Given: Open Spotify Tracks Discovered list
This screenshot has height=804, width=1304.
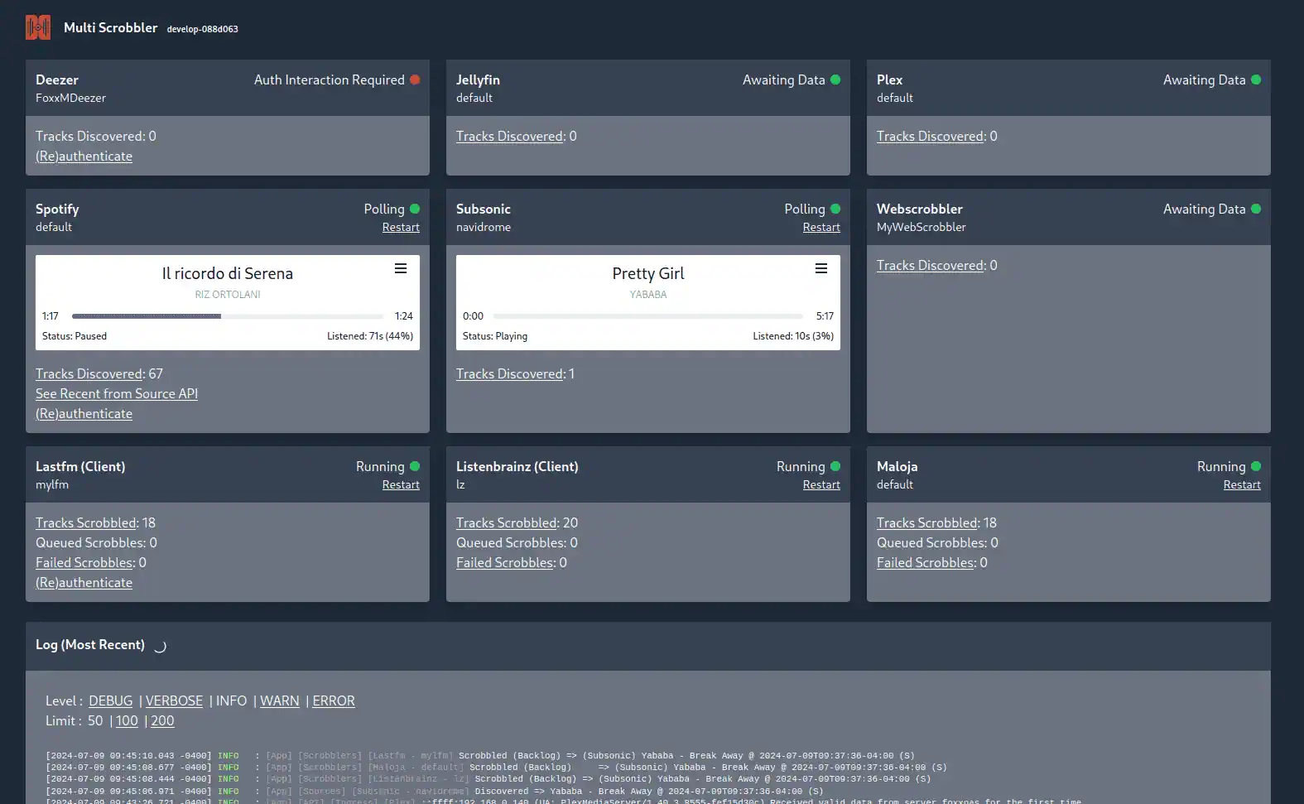Looking at the screenshot, I should pos(89,373).
